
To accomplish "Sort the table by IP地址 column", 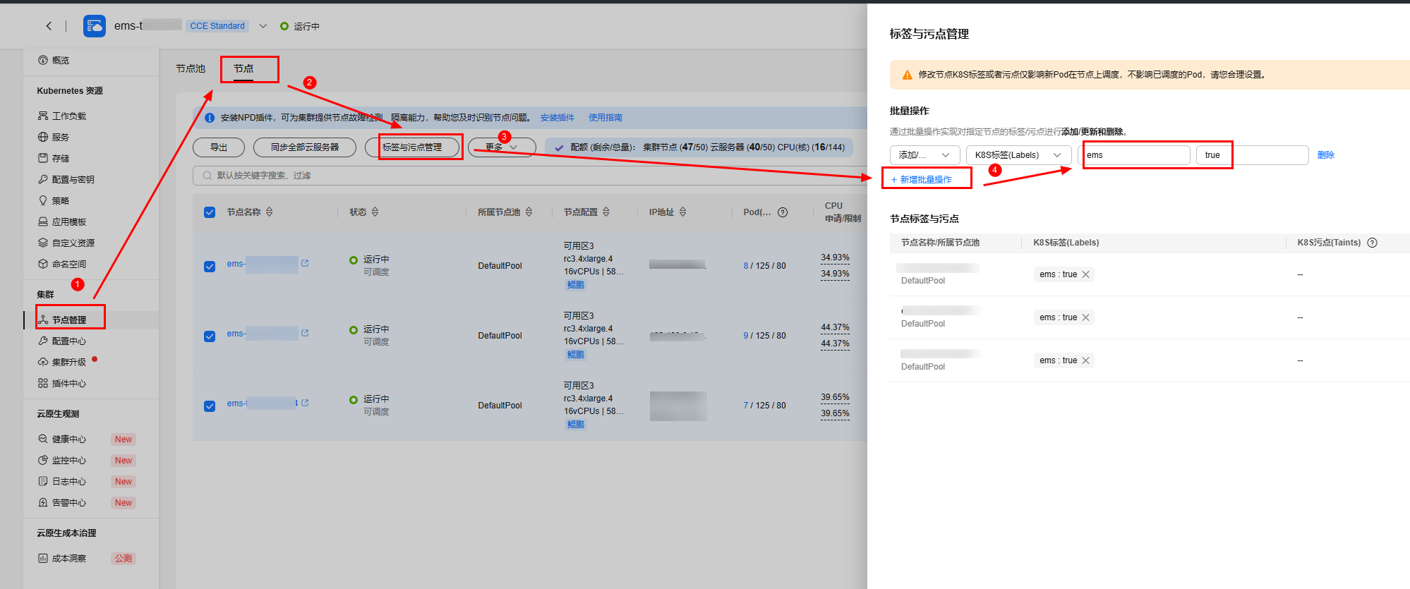I will coord(682,212).
